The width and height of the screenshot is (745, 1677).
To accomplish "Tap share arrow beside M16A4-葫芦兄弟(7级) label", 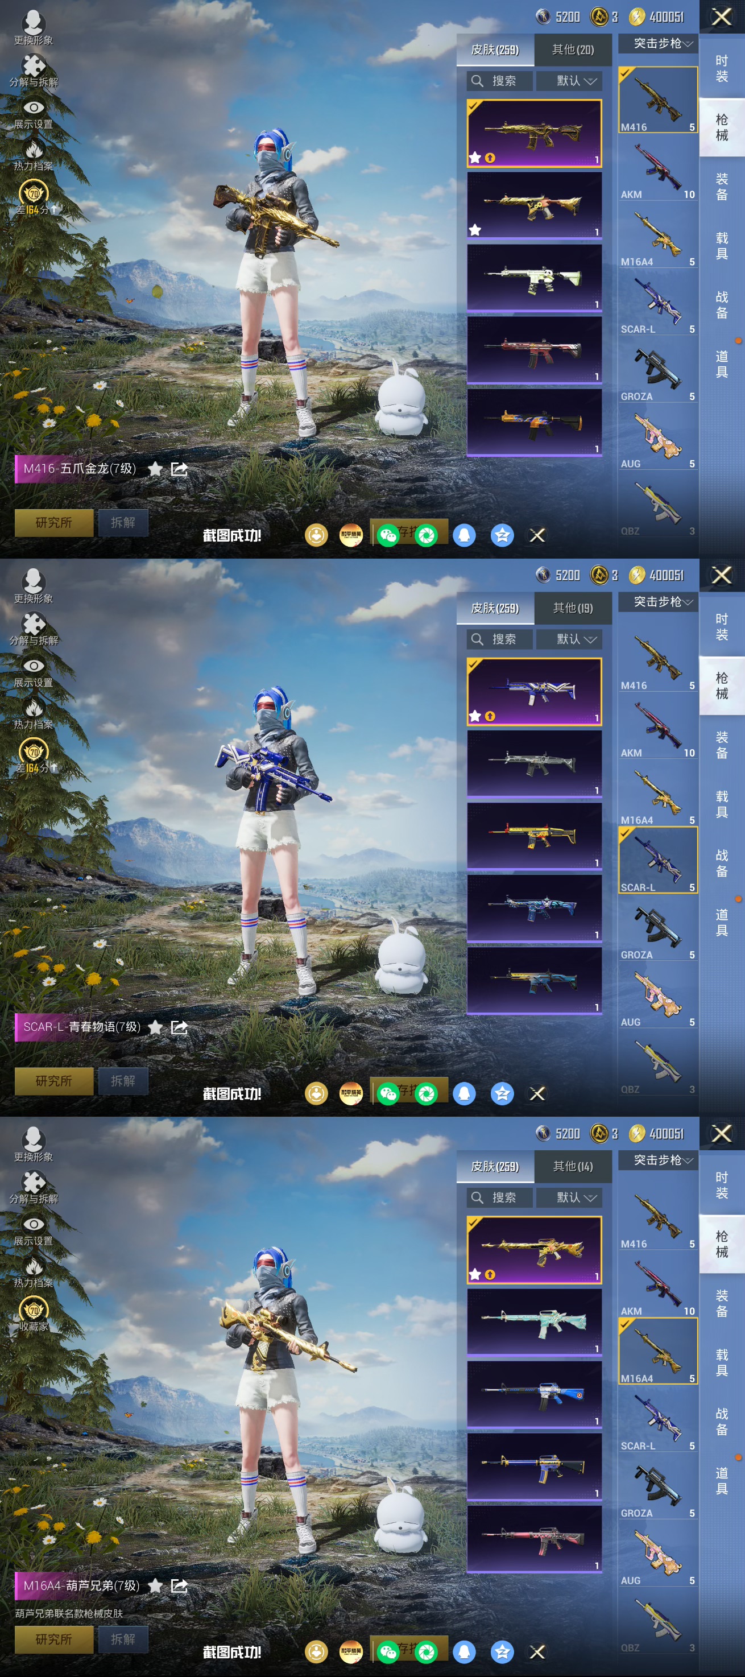I will [x=179, y=1586].
